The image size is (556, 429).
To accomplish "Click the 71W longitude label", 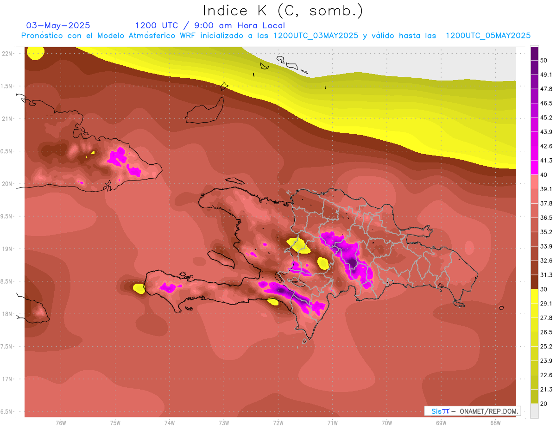I will coord(332,423).
